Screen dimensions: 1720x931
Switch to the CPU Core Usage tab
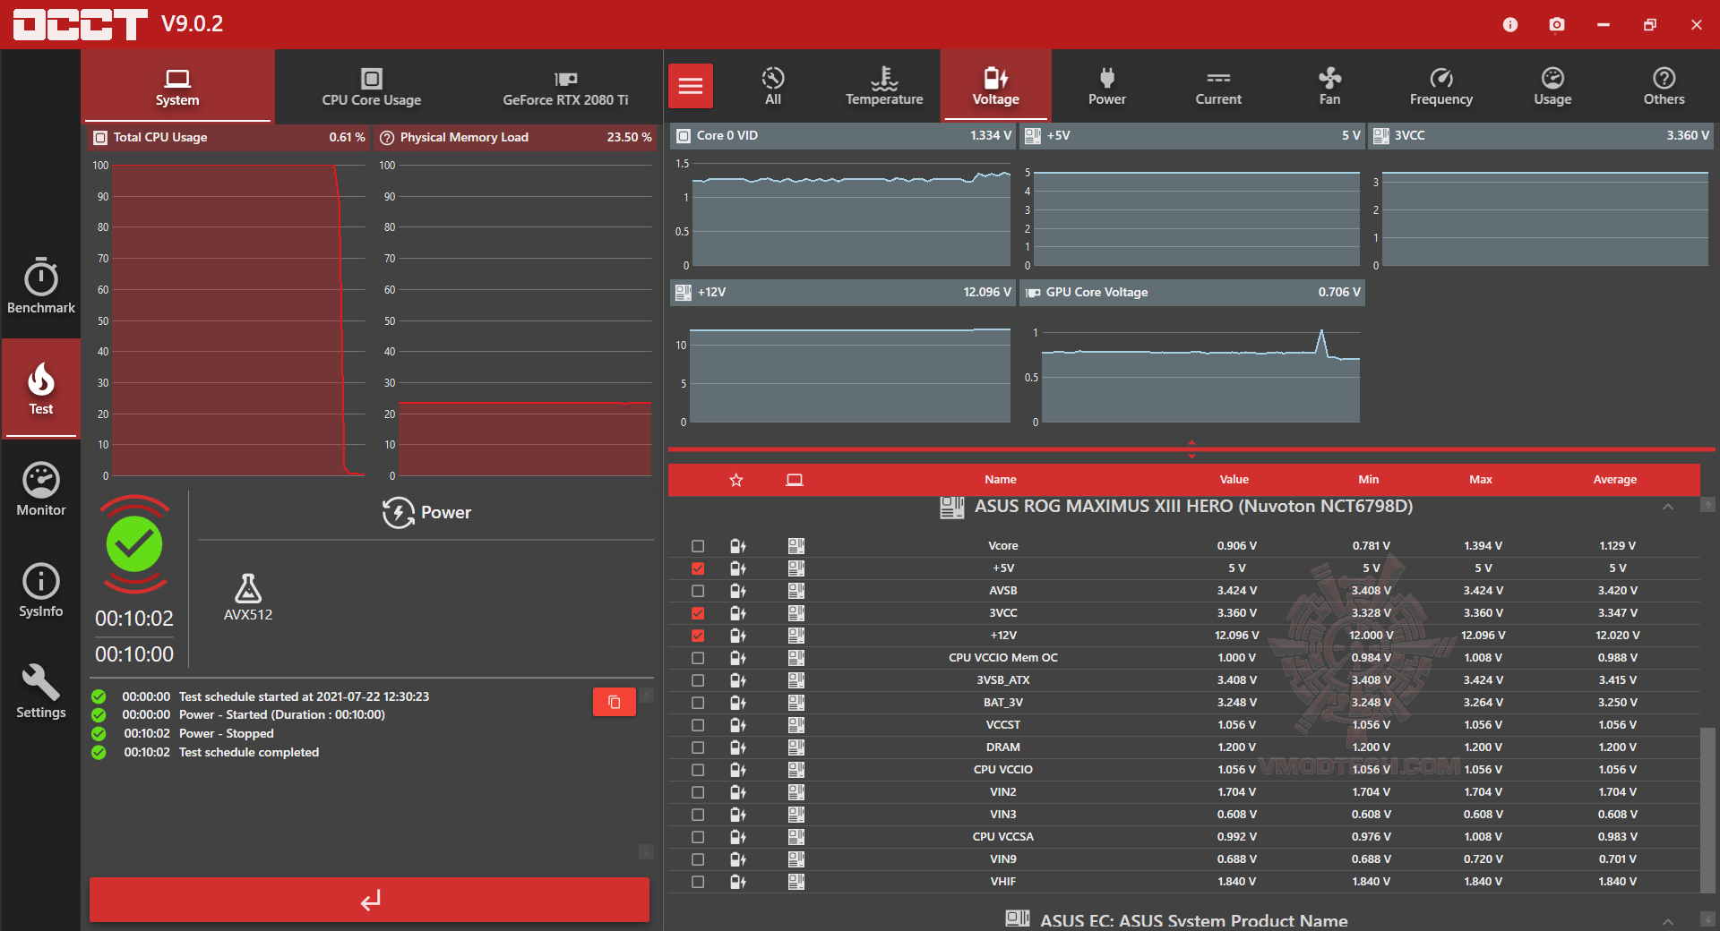pyautogui.click(x=372, y=87)
